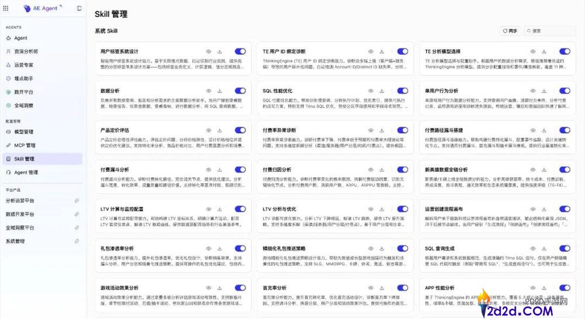View 付费率异常诊断 via its eye icon
Viewport: 585px width, 319px height.
point(371,130)
